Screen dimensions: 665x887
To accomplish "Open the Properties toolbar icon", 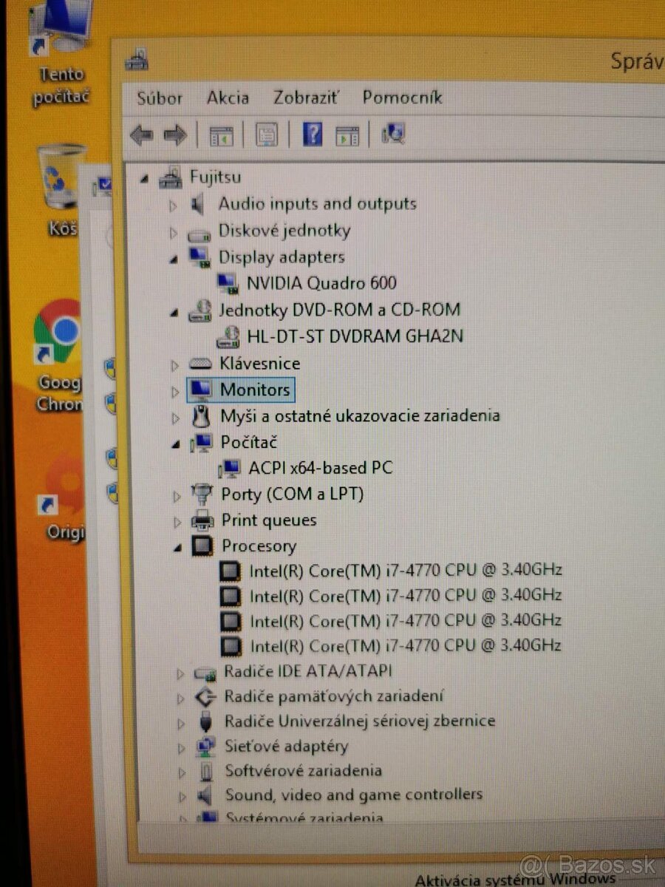I will click(265, 135).
